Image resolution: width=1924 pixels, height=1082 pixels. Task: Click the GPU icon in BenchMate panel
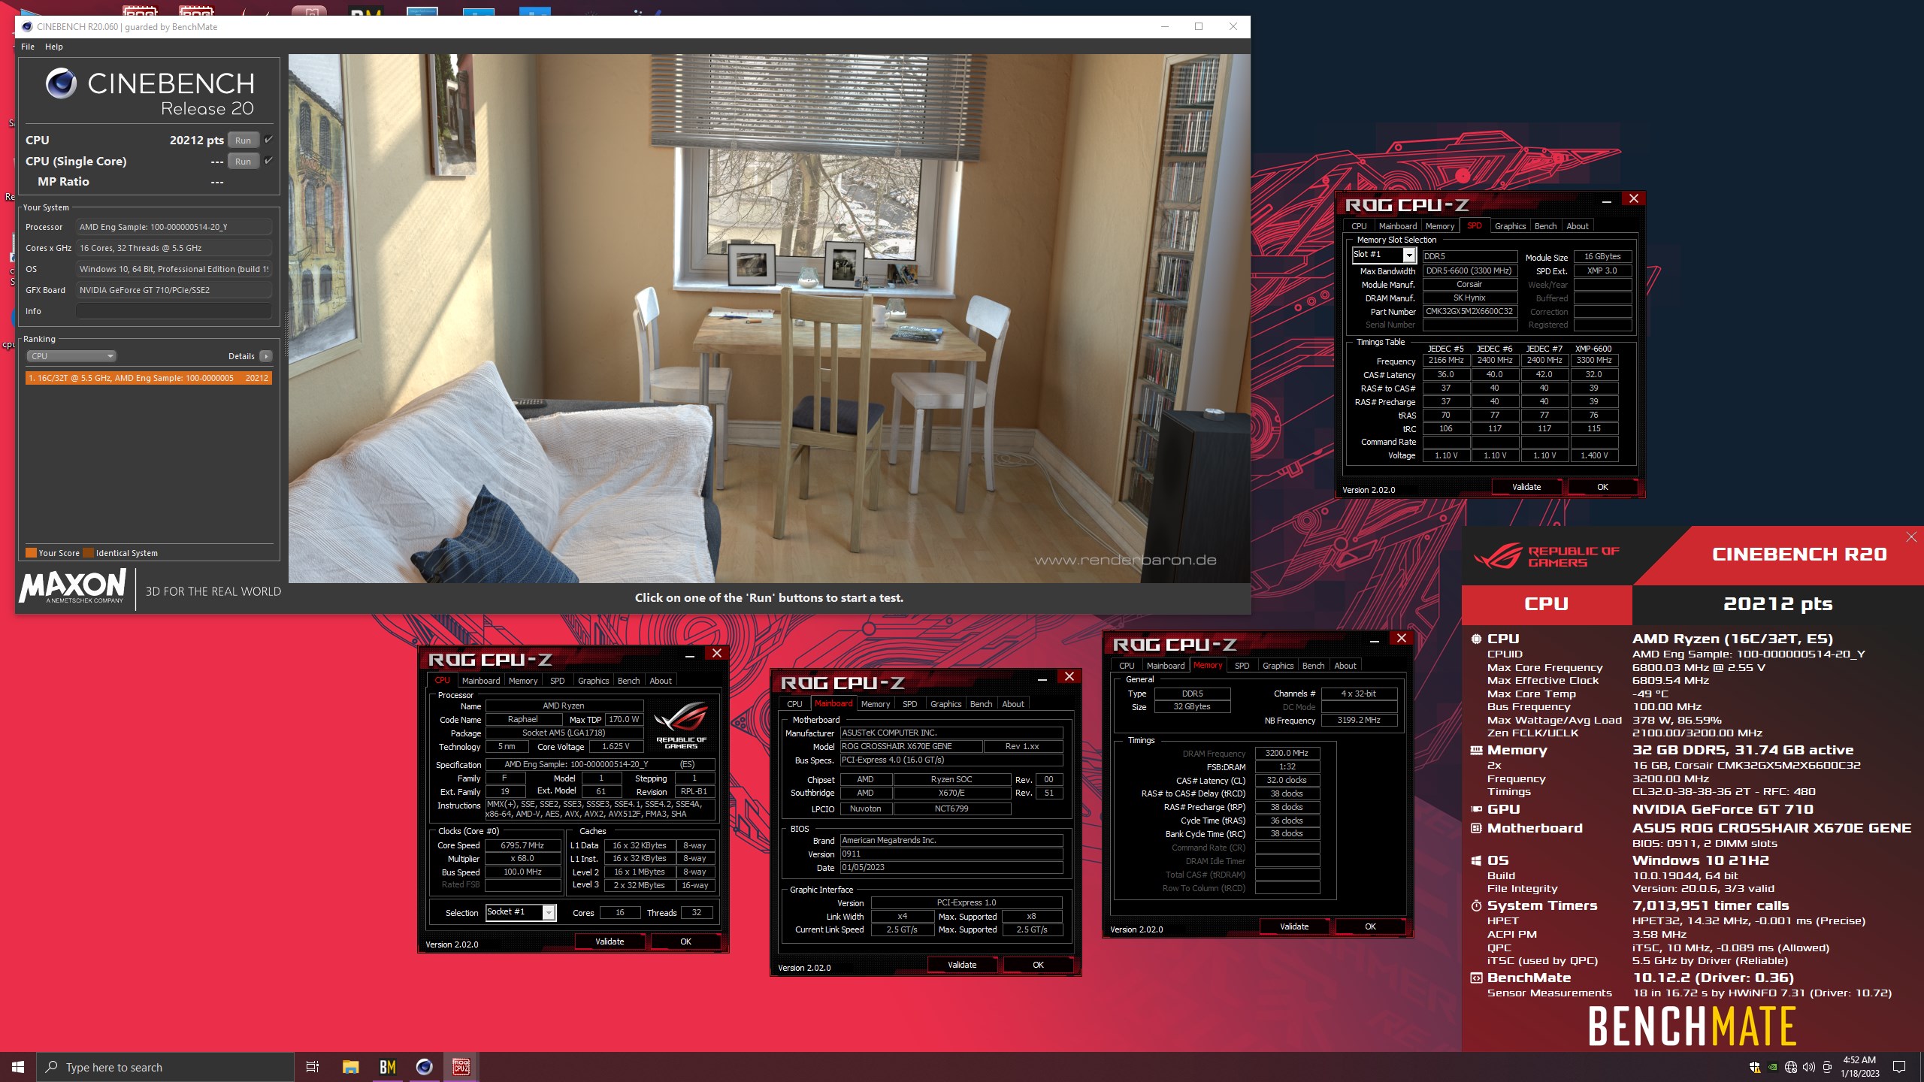click(x=1476, y=809)
